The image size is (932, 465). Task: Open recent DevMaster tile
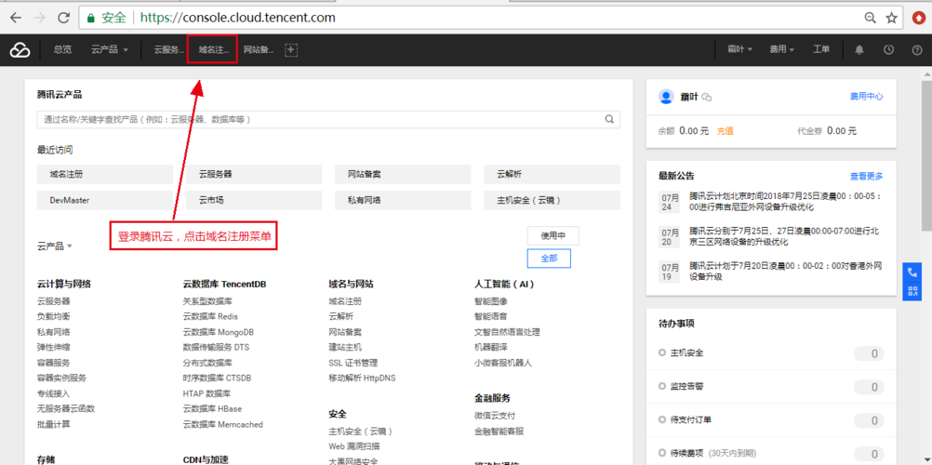coord(104,200)
